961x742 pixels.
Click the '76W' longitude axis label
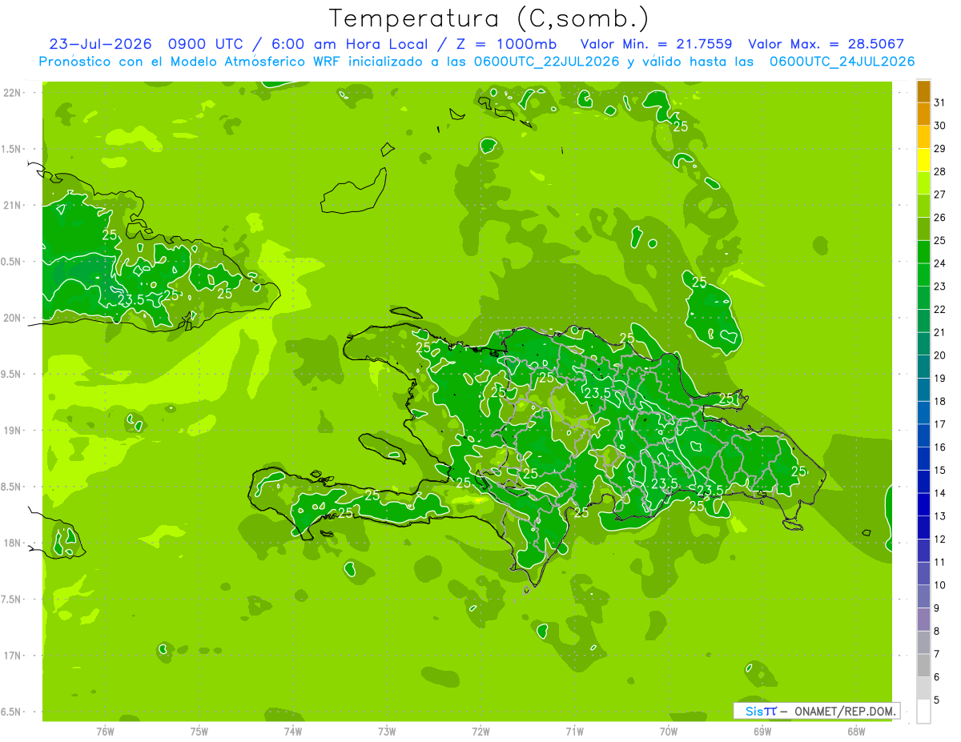point(105,732)
